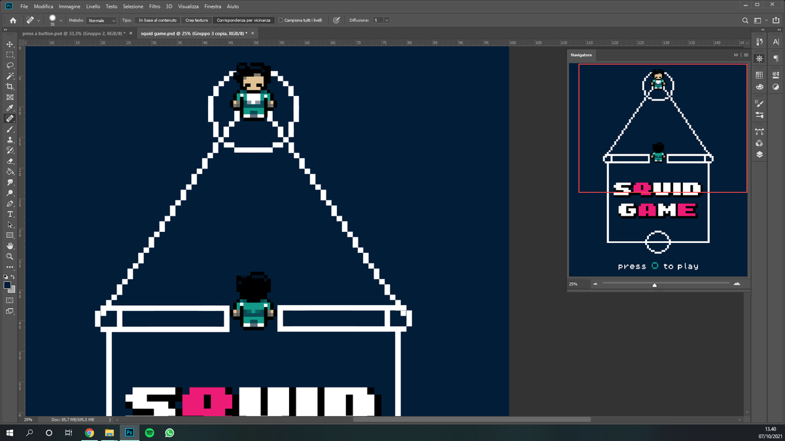
Task: Open the Diffusione value dropdown
Action: coord(387,20)
